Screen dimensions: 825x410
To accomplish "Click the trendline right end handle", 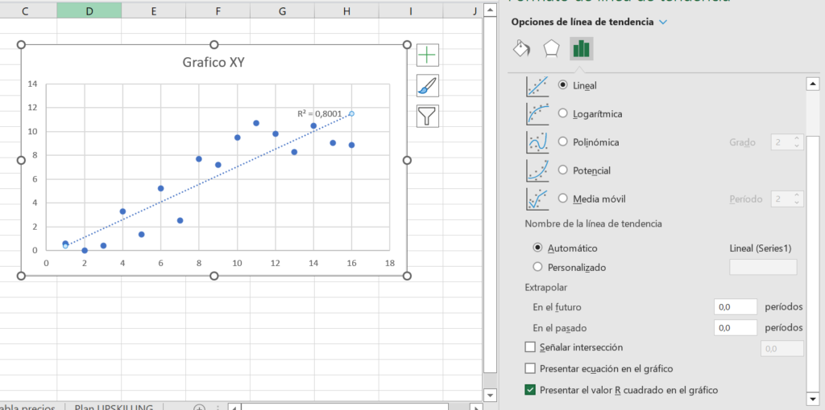I will pos(351,113).
